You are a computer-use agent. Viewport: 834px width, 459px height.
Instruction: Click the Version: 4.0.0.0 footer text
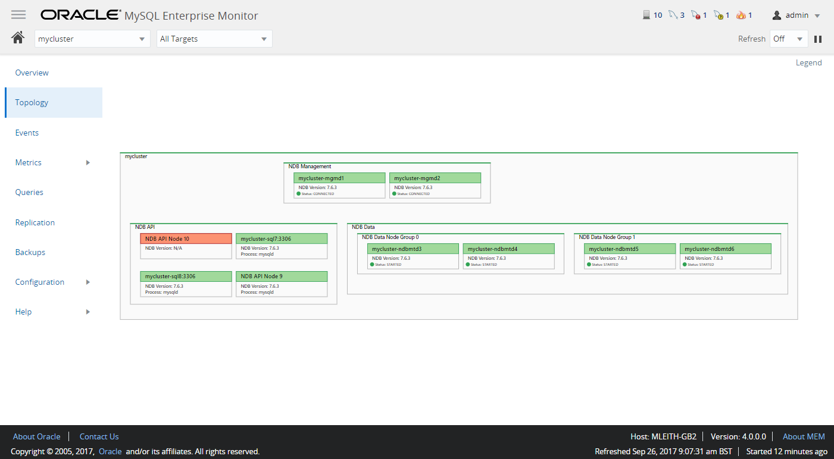[x=738, y=436]
